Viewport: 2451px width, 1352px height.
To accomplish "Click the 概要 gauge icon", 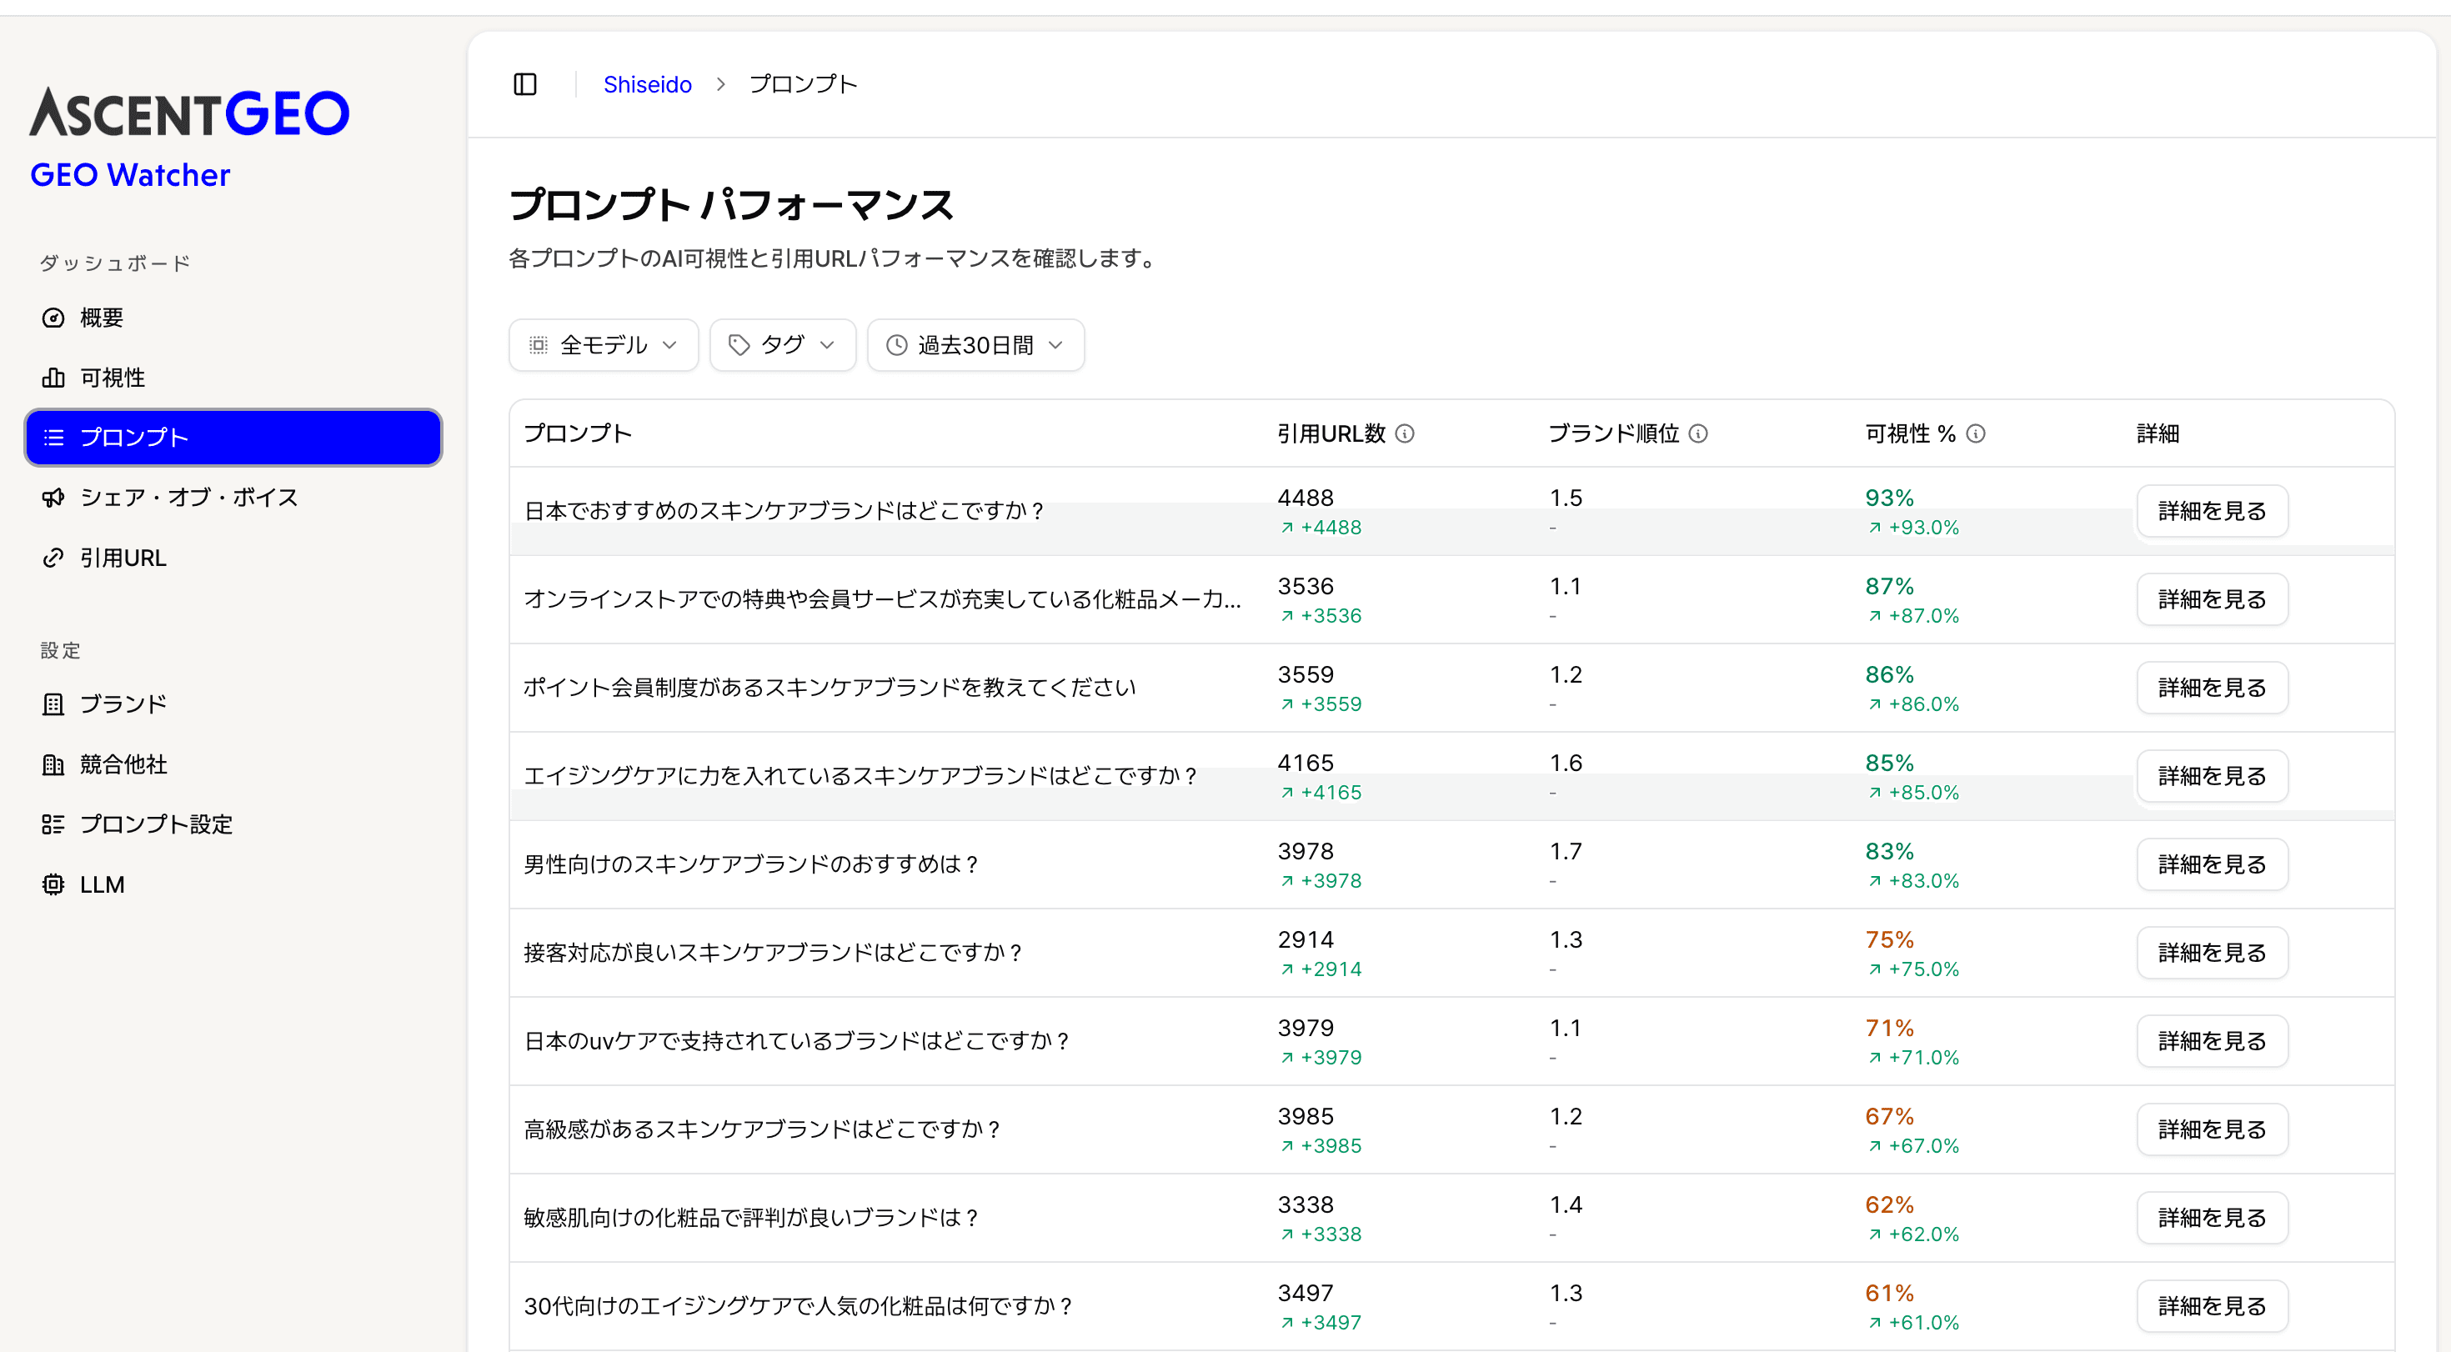I will (x=53, y=318).
